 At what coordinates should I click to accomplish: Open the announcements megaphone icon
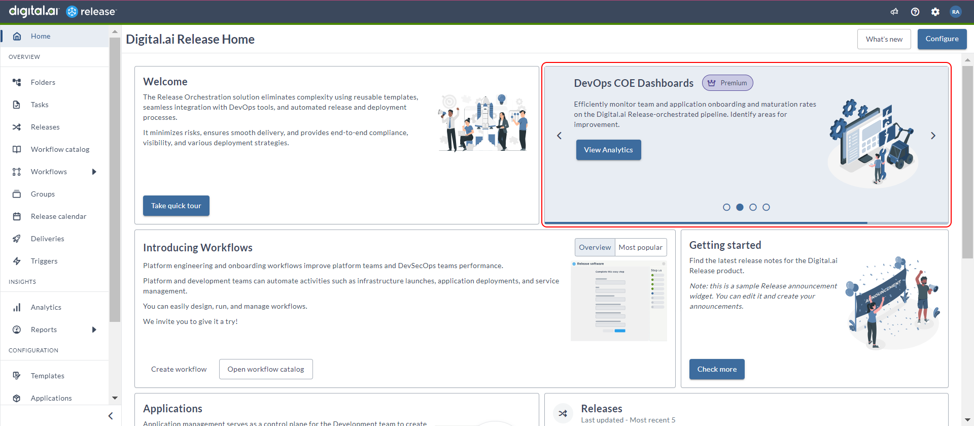pos(894,12)
